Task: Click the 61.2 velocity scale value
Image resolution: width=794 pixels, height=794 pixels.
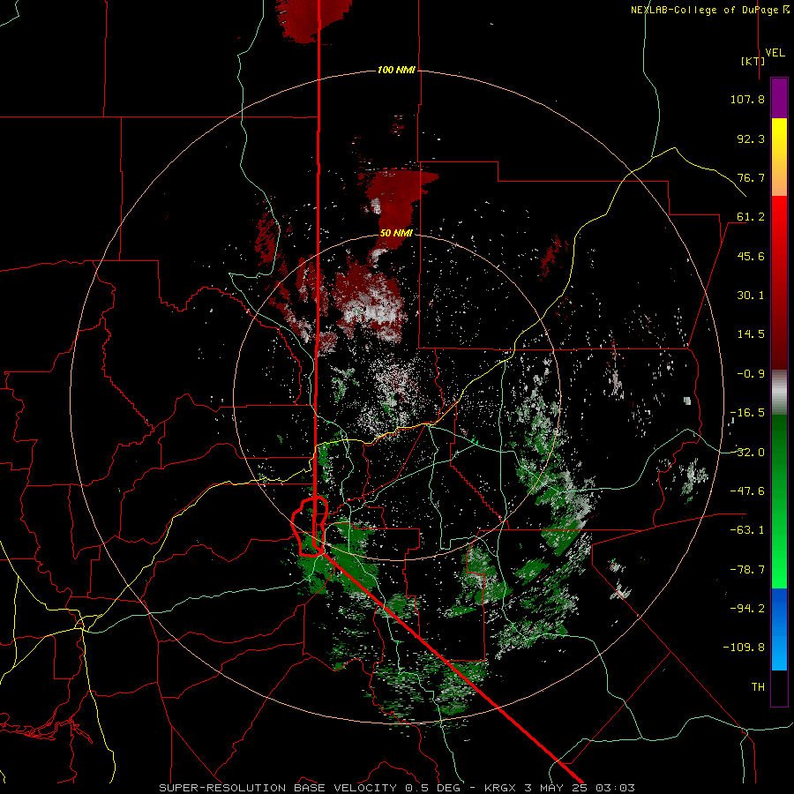Action: 751,217
